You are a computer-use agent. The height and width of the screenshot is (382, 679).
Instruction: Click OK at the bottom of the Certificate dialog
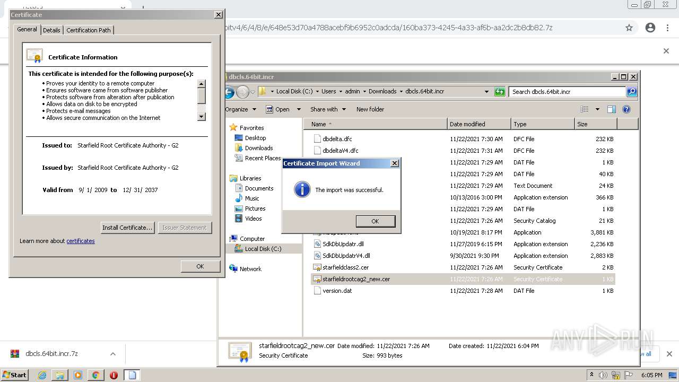(x=200, y=266)
